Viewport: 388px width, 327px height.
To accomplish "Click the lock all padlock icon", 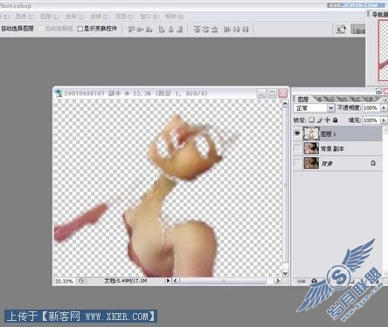I will pos(336,119).
